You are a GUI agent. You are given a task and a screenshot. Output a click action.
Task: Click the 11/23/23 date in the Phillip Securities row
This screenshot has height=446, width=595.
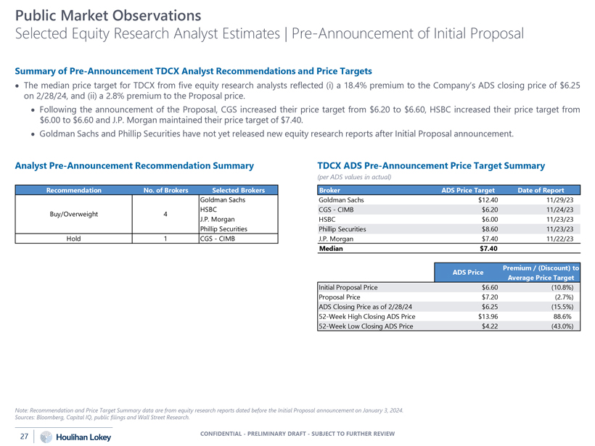tap(559, 229)
